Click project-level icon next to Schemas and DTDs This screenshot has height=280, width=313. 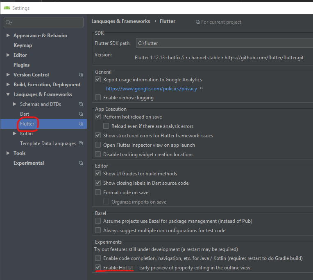(81, 104)
